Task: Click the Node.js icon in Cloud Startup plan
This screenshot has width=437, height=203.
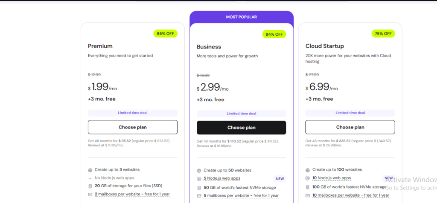Action: [x=308, y=178]
